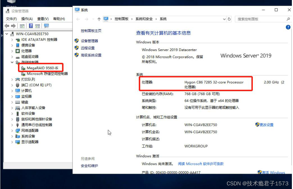Click the blue help question mark icon

tap(288, 27)
